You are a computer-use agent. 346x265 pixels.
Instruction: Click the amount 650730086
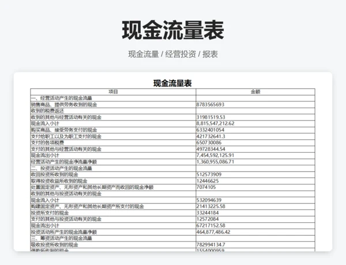(209, 143)
